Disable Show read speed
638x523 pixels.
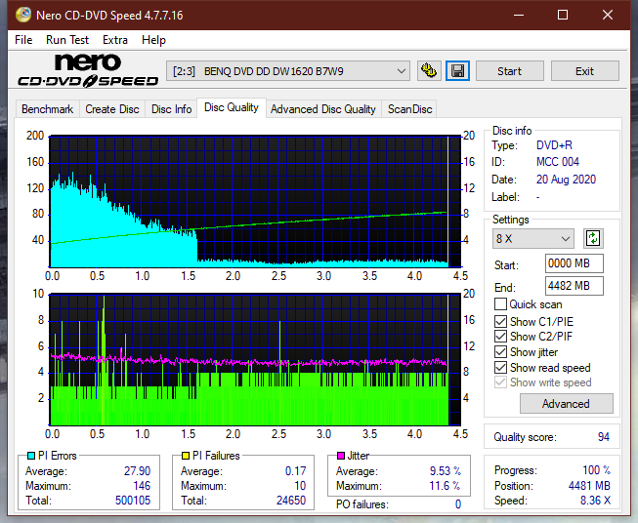pos(500,367)
